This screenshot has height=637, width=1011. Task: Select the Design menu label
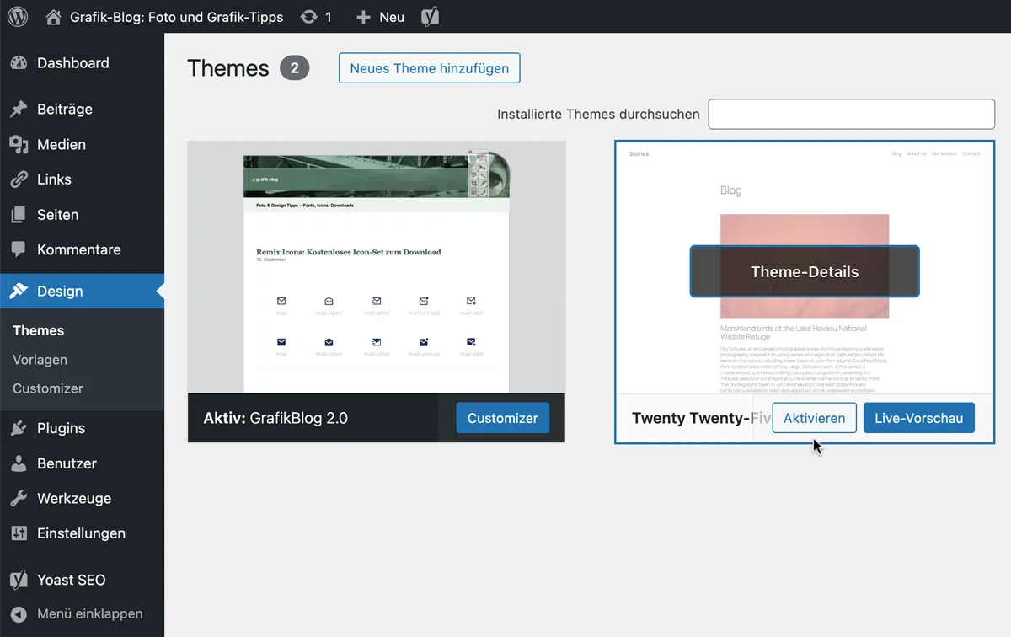(x=60, y=292)
